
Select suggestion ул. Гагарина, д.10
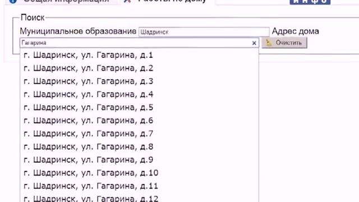[x=139, y=172]
